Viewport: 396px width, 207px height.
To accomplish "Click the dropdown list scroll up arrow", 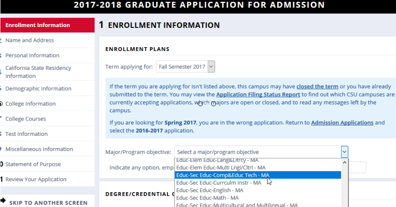I will pyautogui.click(x=344, y=162).
